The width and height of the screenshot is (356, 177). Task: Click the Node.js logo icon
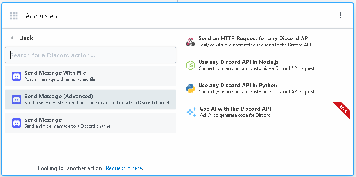click(190, 65)
